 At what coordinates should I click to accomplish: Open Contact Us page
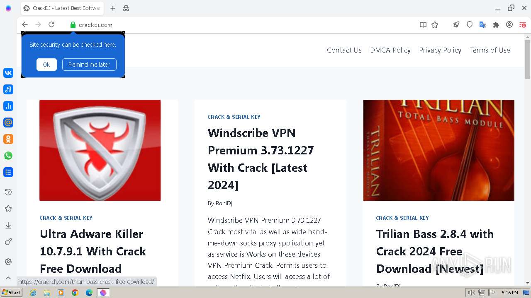tap(344, 50)
